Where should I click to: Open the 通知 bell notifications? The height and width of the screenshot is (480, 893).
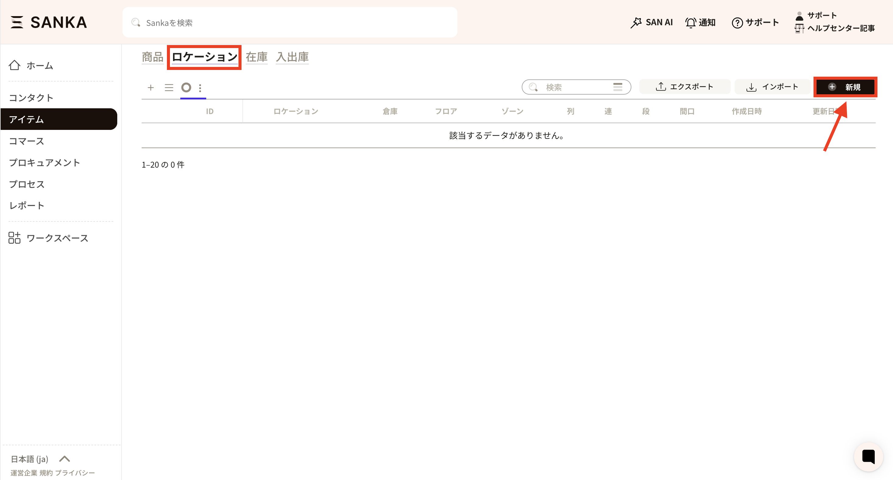point(700,23)
